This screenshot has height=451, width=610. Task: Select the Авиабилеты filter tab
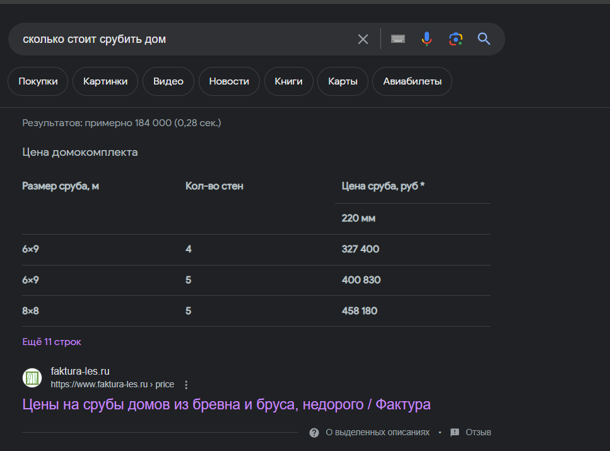pos(413,81)
